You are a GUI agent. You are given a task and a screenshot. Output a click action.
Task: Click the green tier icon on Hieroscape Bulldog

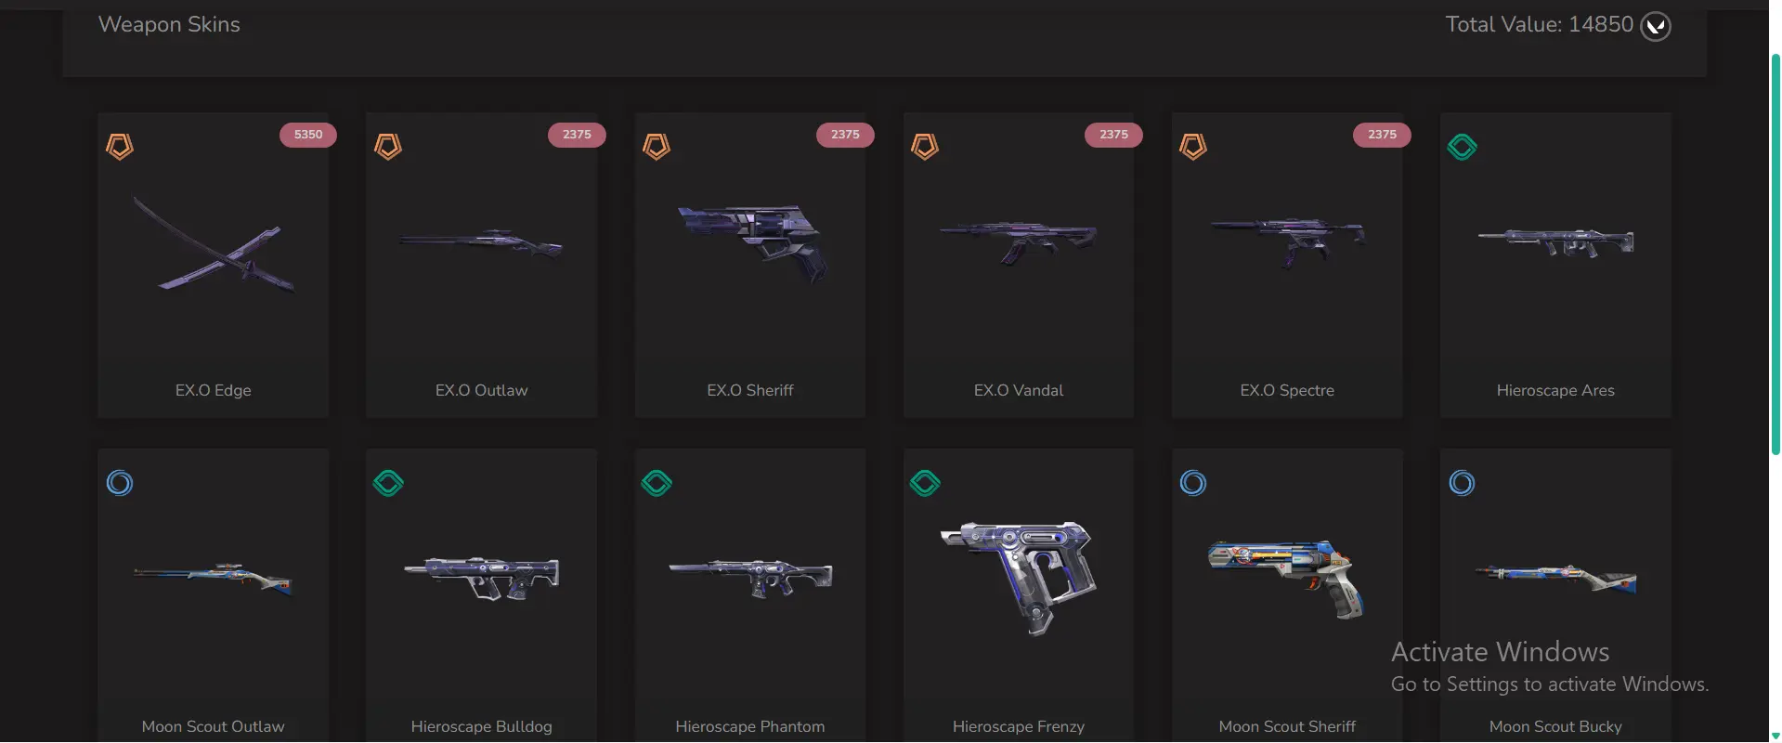coord(388,483)
